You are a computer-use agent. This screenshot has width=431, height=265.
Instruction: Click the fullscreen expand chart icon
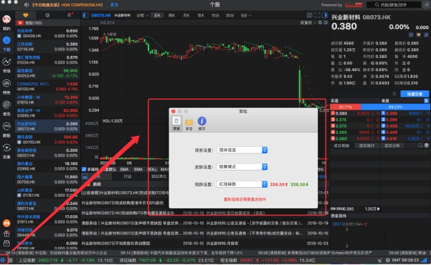pyautogui.click(x=317, y=15)
